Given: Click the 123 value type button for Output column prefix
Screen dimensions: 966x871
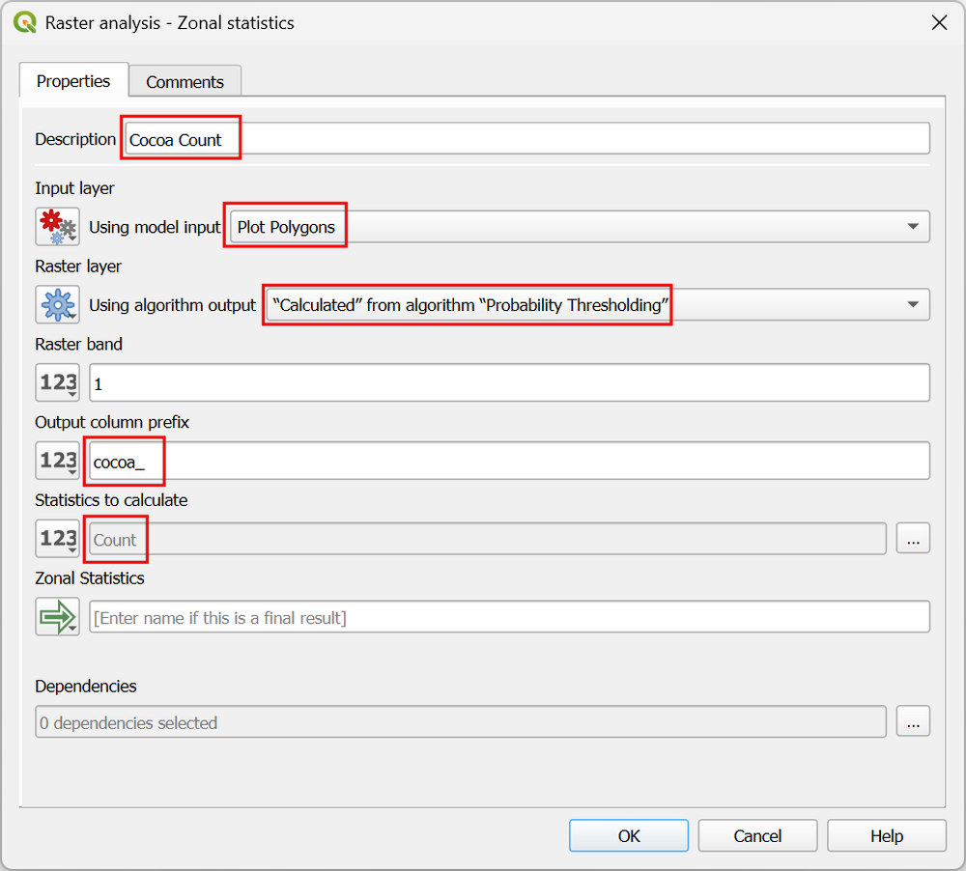Looking at the screenshot, I should (x=57, y=461).
